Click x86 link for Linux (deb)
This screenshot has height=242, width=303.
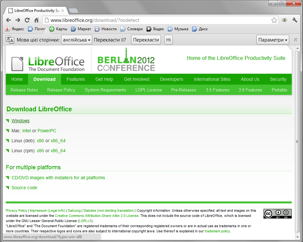pos(40,141)
